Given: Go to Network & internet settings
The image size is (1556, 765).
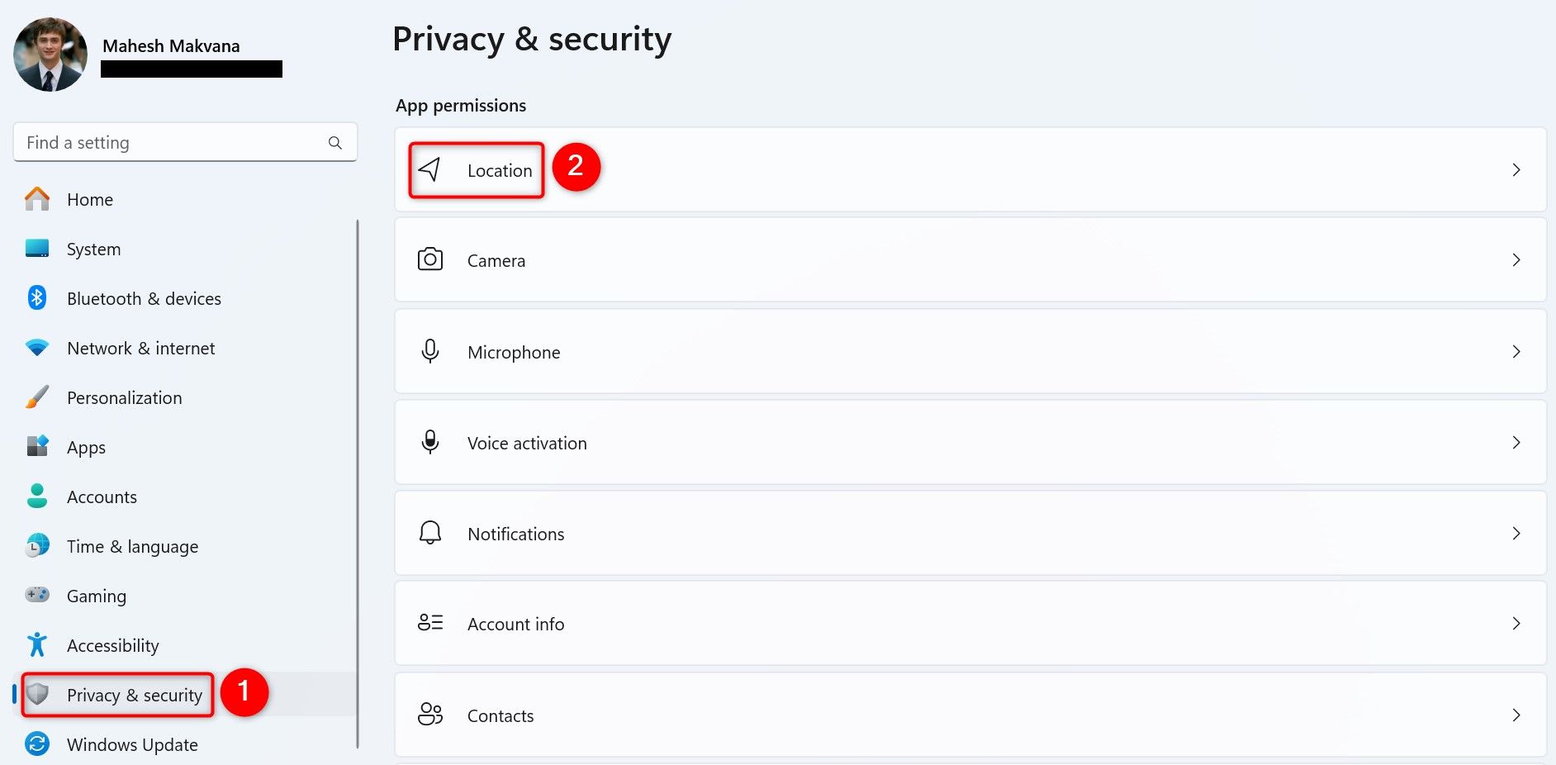Looking at the screenshot, I should point(140,348).
